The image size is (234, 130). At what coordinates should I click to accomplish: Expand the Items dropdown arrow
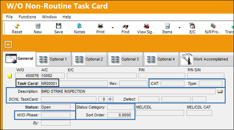[x=179, y=28]
